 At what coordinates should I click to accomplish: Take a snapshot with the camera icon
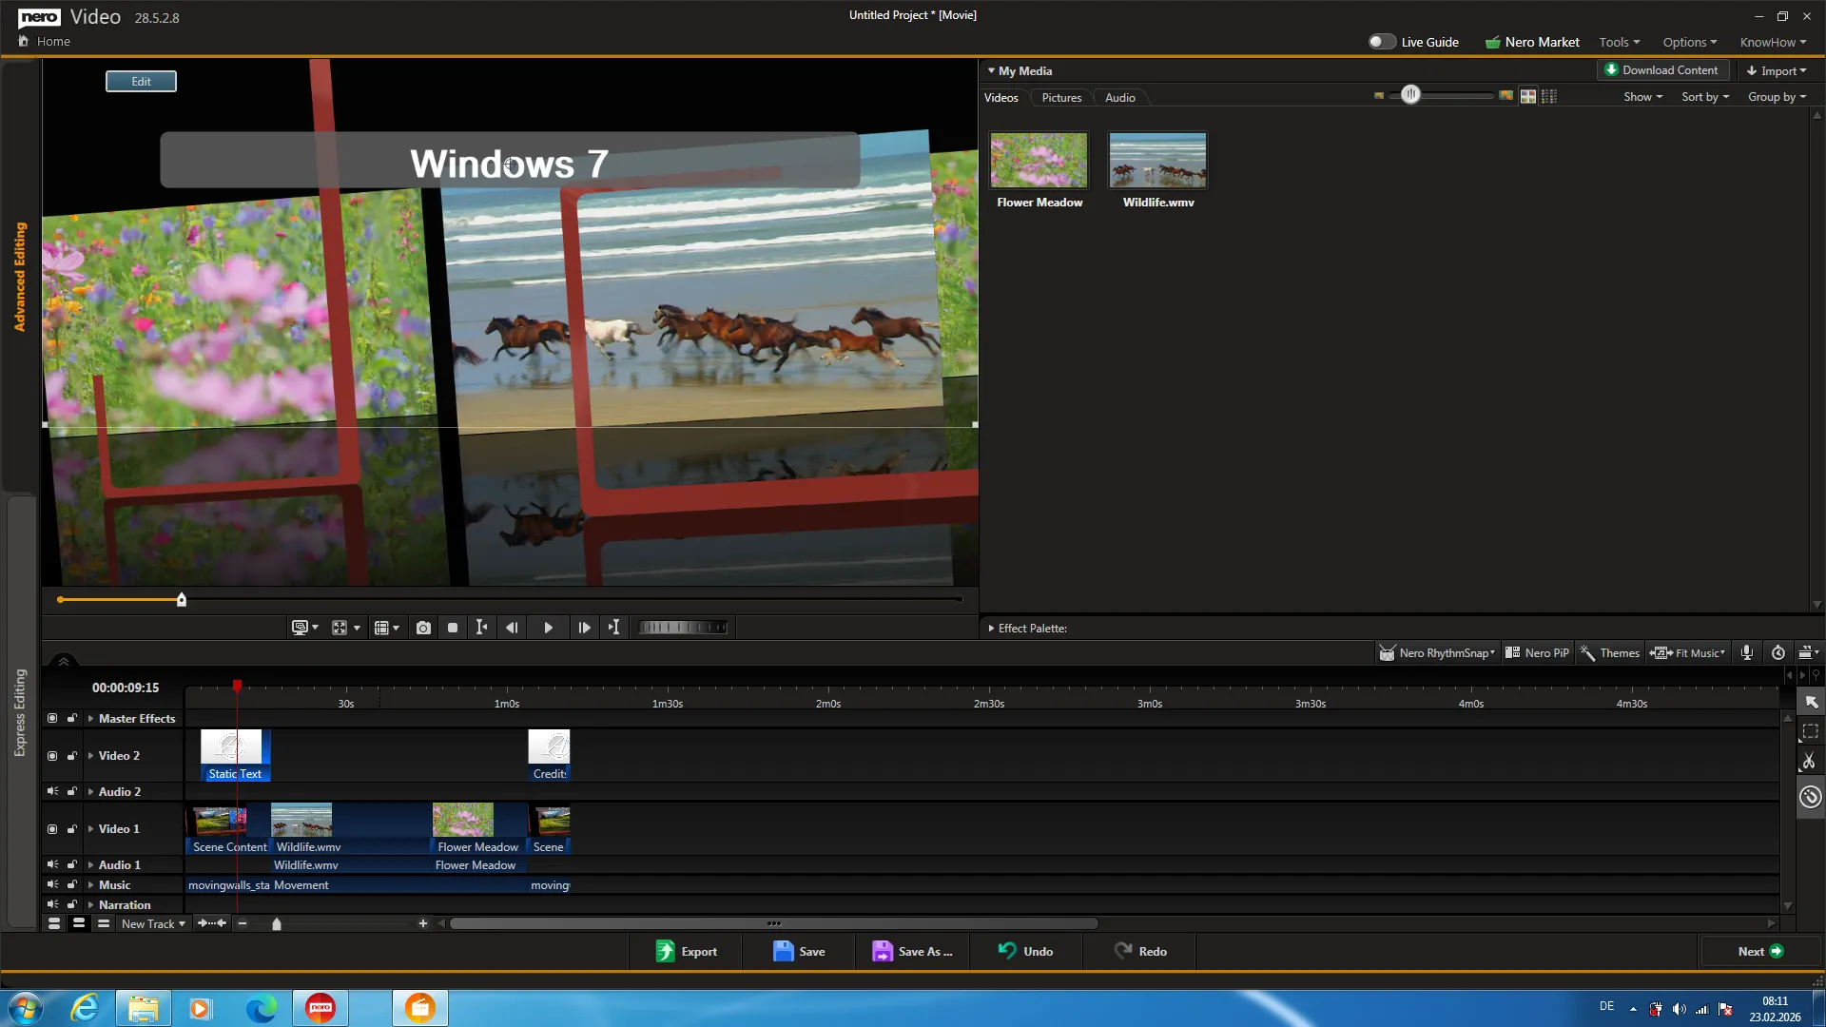click(x=424, y=627)
